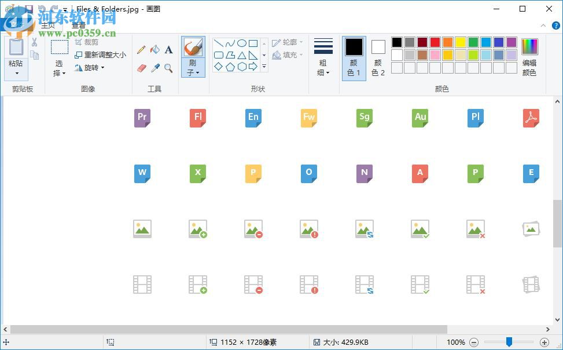The image size is (563, 350).
Task: Select the Eraser tool
Action: pos(141,68)
